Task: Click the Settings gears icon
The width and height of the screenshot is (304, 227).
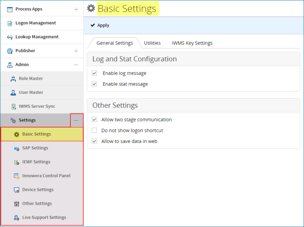Action: (x=13, y=121)
